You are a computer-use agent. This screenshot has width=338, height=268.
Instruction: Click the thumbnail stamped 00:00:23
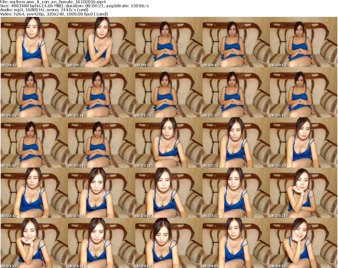[x=102, y=42]
